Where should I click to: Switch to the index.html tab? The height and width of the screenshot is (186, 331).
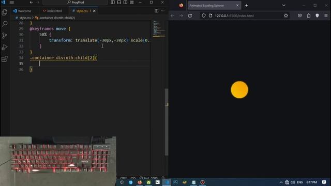(52, 11)
